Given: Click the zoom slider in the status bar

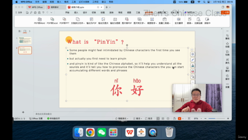Looking at the screenshot, I should (x=217, y=119).
